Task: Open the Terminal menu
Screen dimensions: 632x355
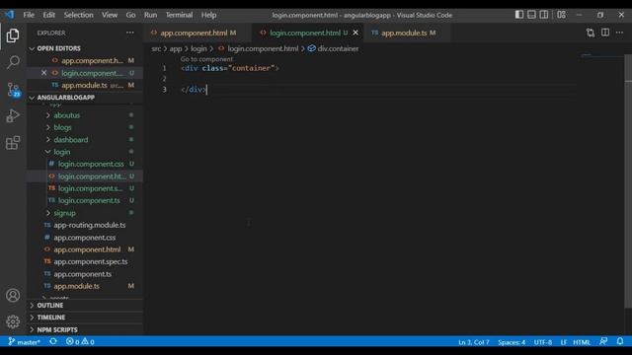Action: tap(179, 15)
